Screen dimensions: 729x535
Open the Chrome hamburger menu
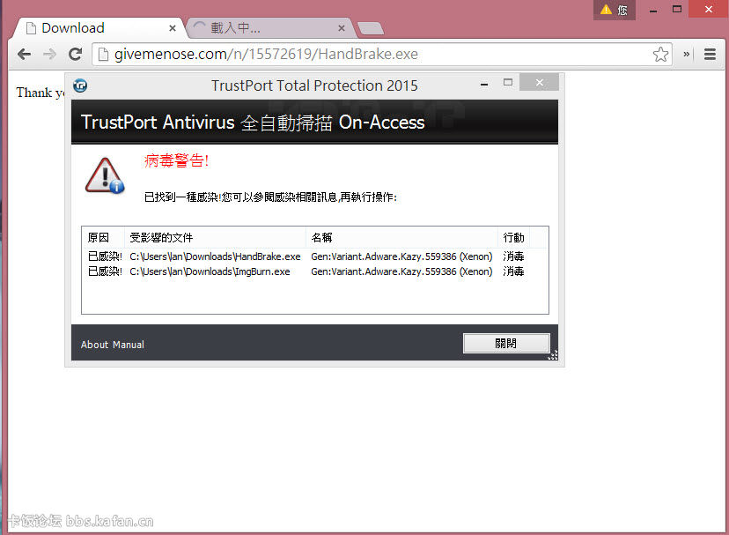tap(710, 55)
